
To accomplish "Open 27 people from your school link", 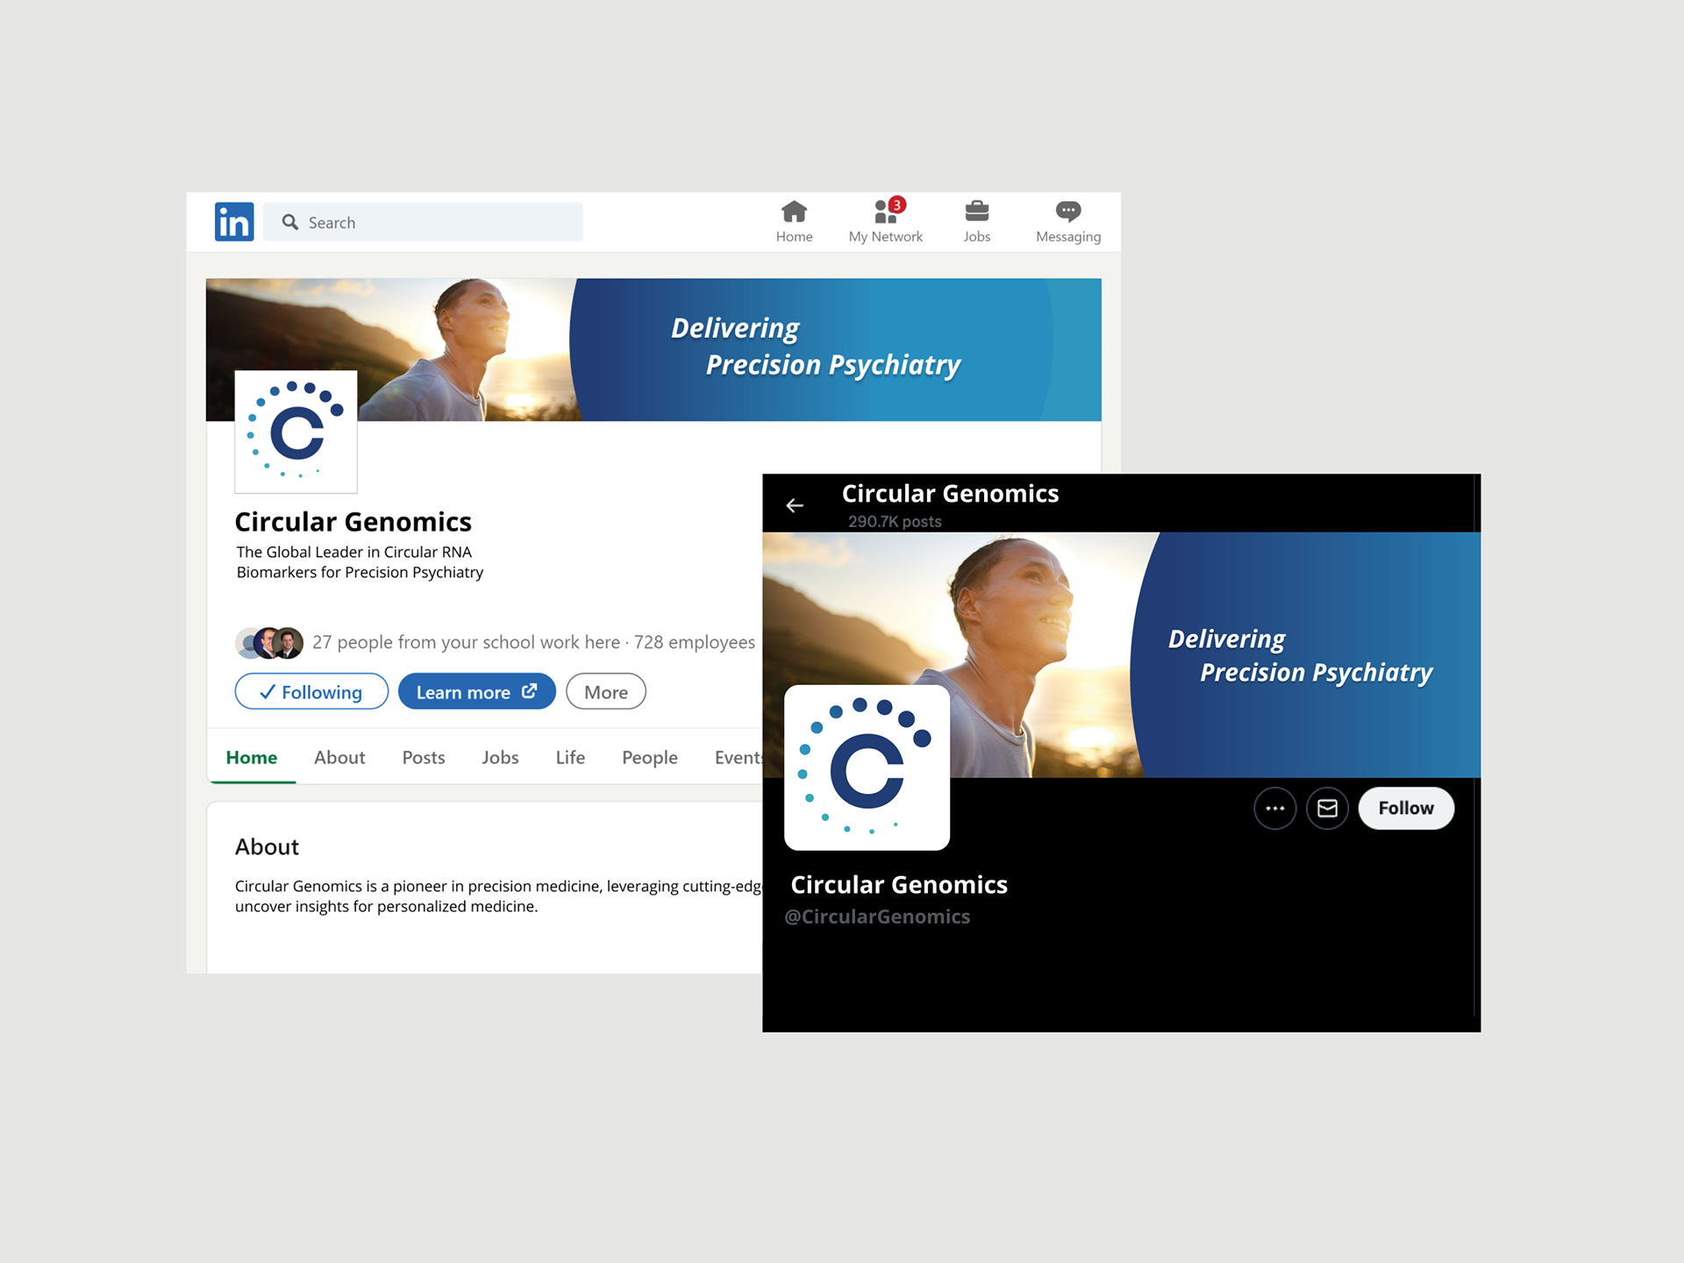I will coord(466,642).
